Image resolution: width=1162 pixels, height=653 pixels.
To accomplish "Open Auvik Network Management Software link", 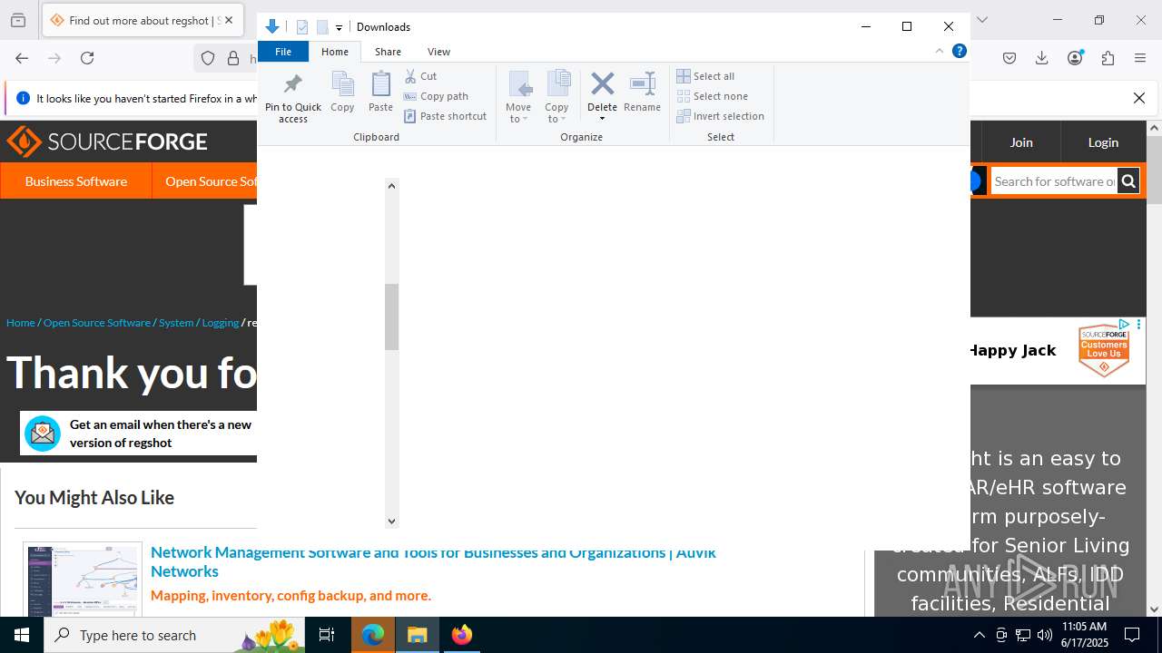I will coord(433,561).
